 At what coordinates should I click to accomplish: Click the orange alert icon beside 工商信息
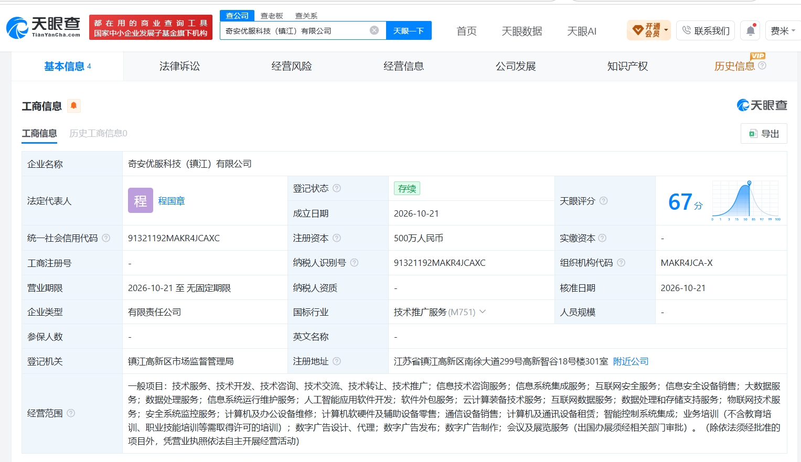tap(74, 106)
